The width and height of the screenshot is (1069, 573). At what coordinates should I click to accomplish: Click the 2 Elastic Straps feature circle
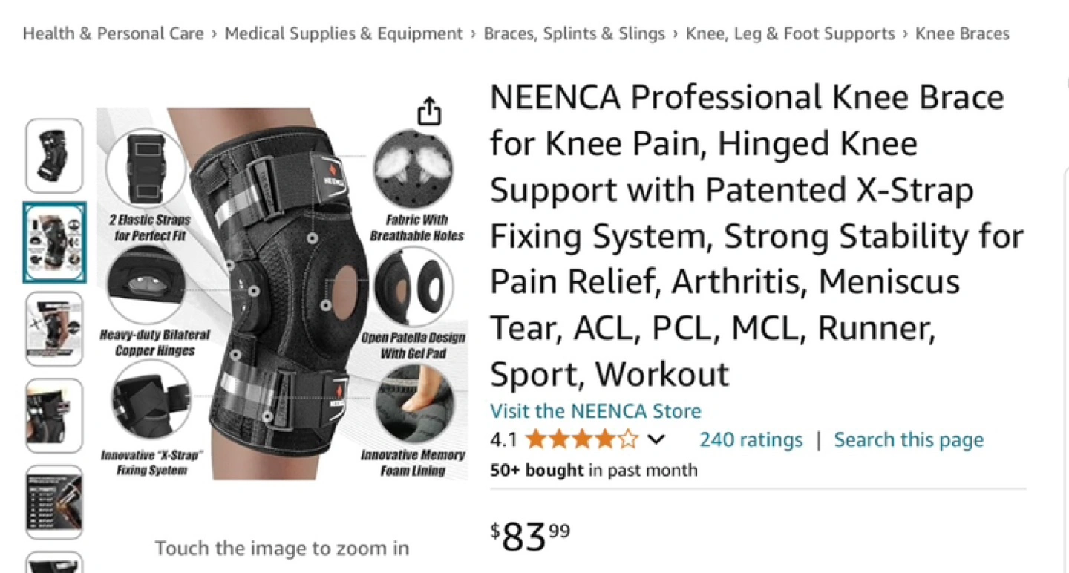(146, 168)
